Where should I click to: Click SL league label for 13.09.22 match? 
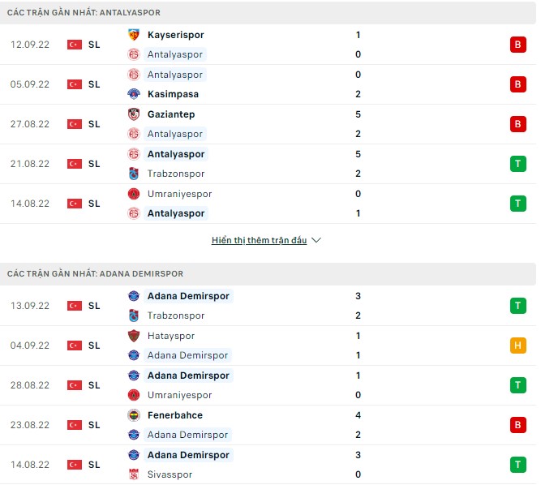(94, 306)
